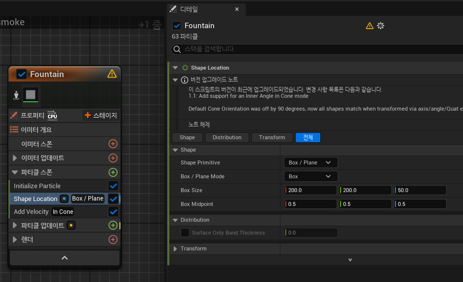Open the Box / Plane Mode dropdown
The width and height of the screenshot is (463, 282).
(x=310, y=177)
